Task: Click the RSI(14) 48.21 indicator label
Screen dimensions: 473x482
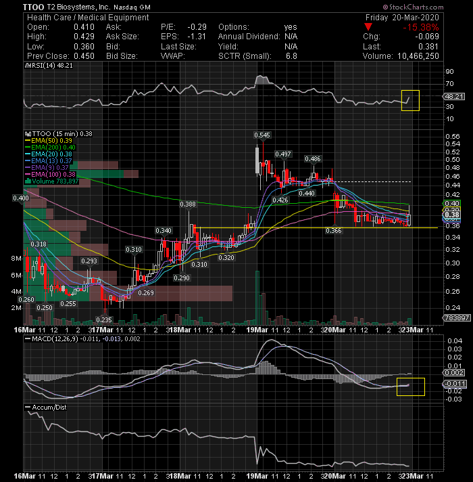Action: pyautogui.click(x=51, y=66)
